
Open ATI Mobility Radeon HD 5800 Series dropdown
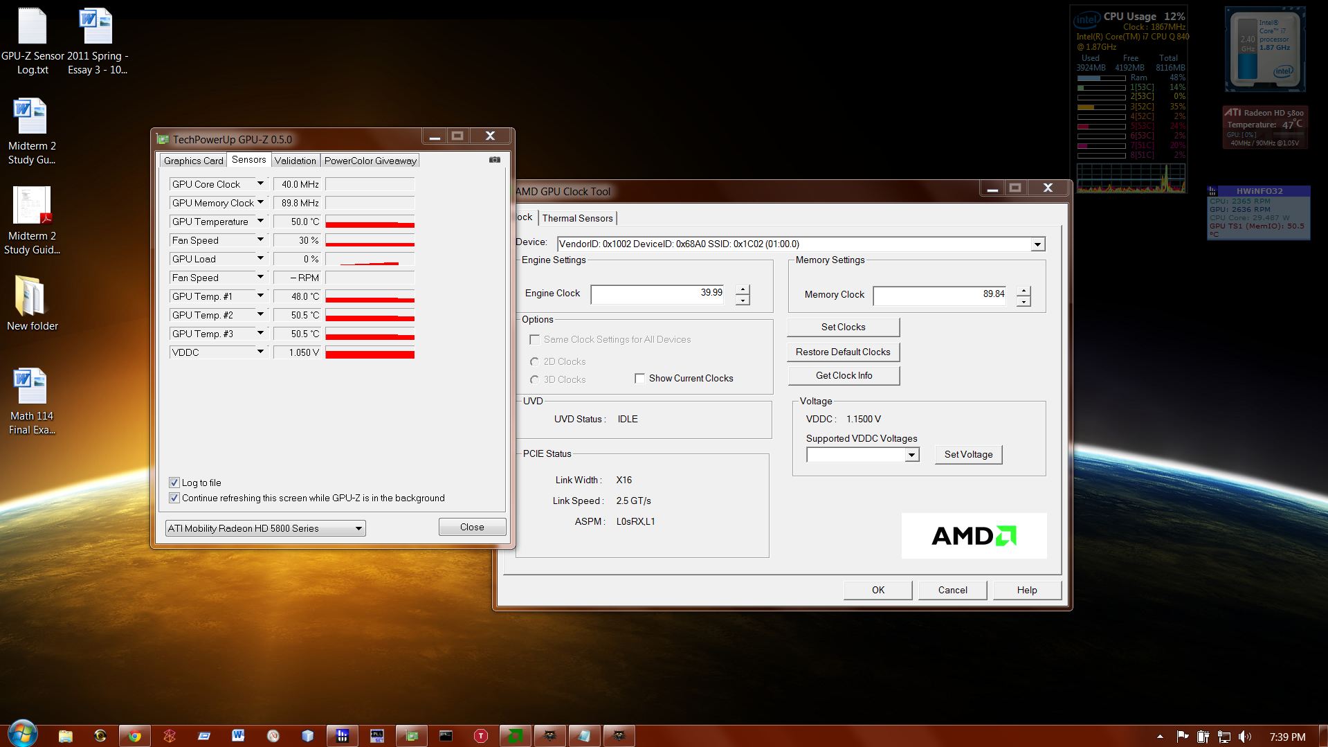(266, 528)
